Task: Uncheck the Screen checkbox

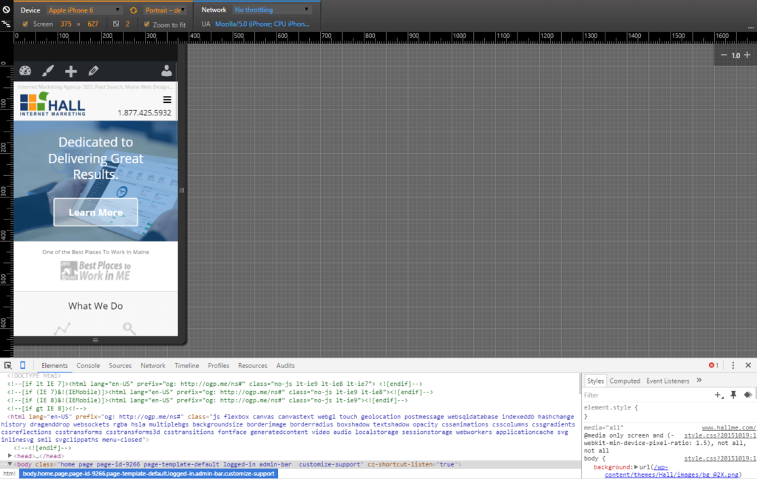Action: click(x=25, y=24)
